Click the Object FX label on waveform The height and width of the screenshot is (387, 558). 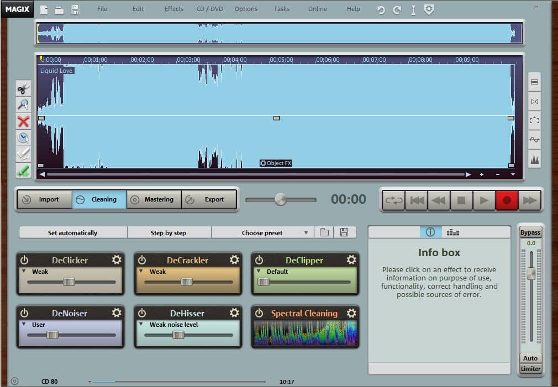pos(276,163)
